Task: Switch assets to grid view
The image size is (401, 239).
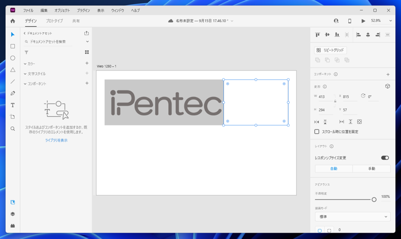Action: [x=87, y=52]
